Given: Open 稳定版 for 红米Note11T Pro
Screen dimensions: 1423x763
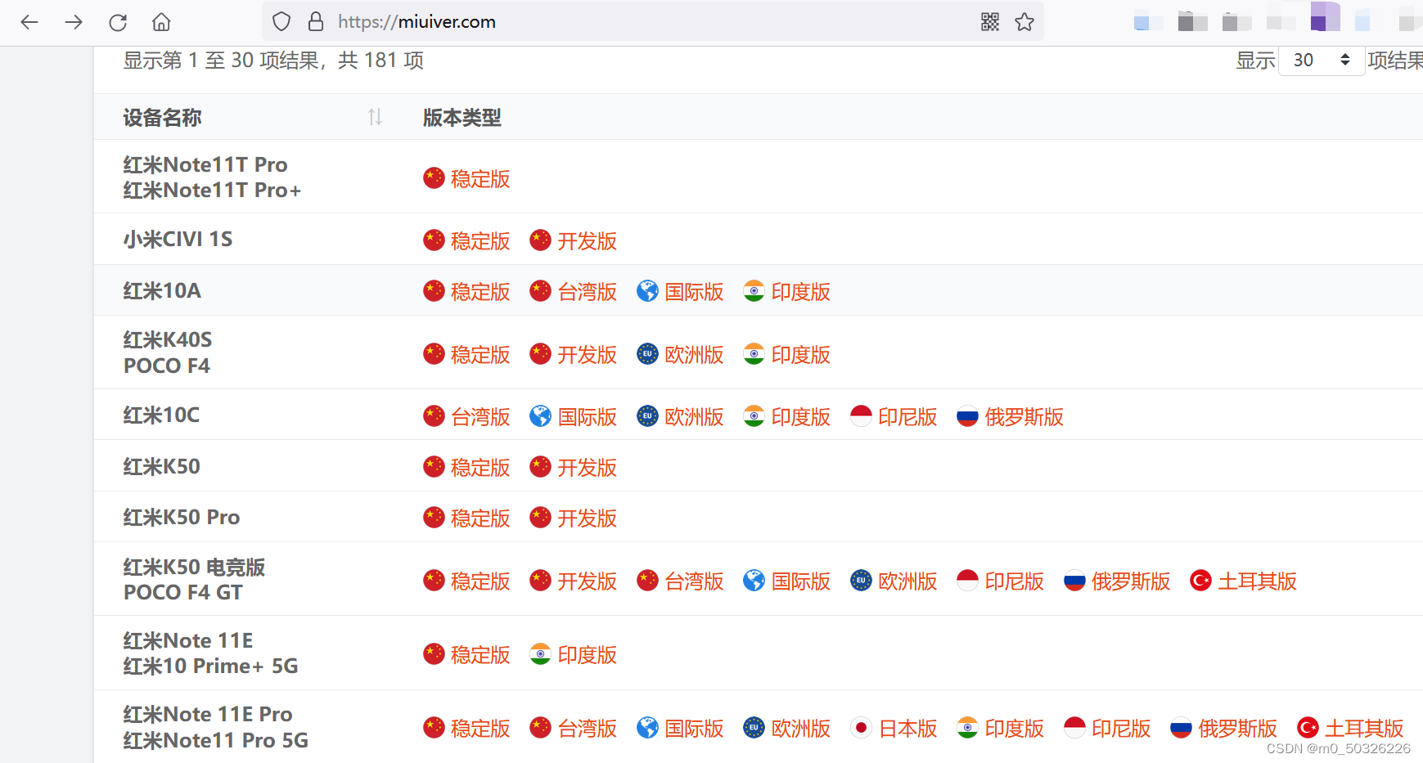Looking at the screenshot, I should [x=480, y=179].
